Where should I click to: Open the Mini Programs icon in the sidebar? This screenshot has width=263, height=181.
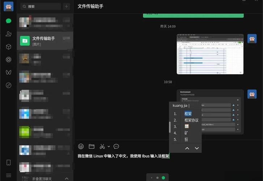point(8,85)
